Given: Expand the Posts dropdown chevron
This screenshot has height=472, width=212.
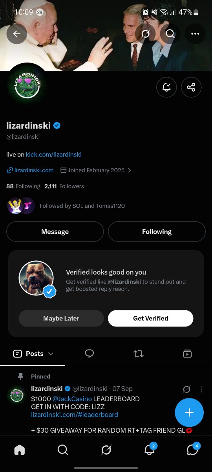Looking at the screenshot, I should (51, 354).
